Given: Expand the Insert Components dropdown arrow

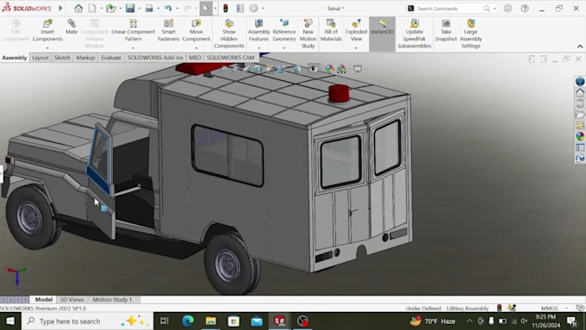Looking at the screenshot, I should click(47, 48).
